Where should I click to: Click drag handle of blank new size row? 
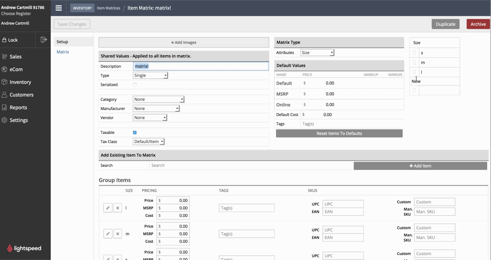pyautogui.click(x=414, y=91)
